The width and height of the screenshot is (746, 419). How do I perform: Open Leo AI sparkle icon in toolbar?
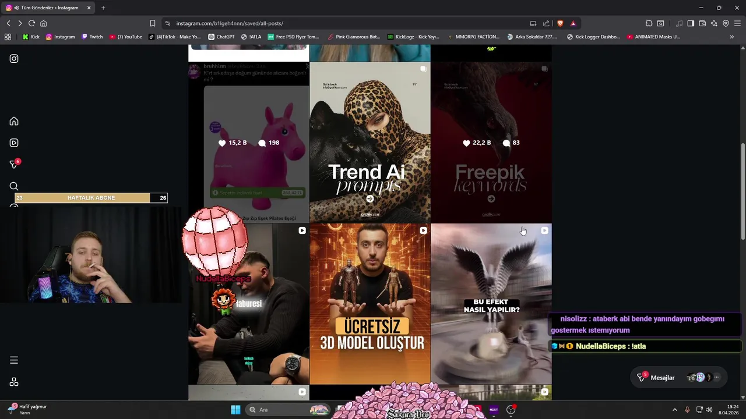point(714,23)
